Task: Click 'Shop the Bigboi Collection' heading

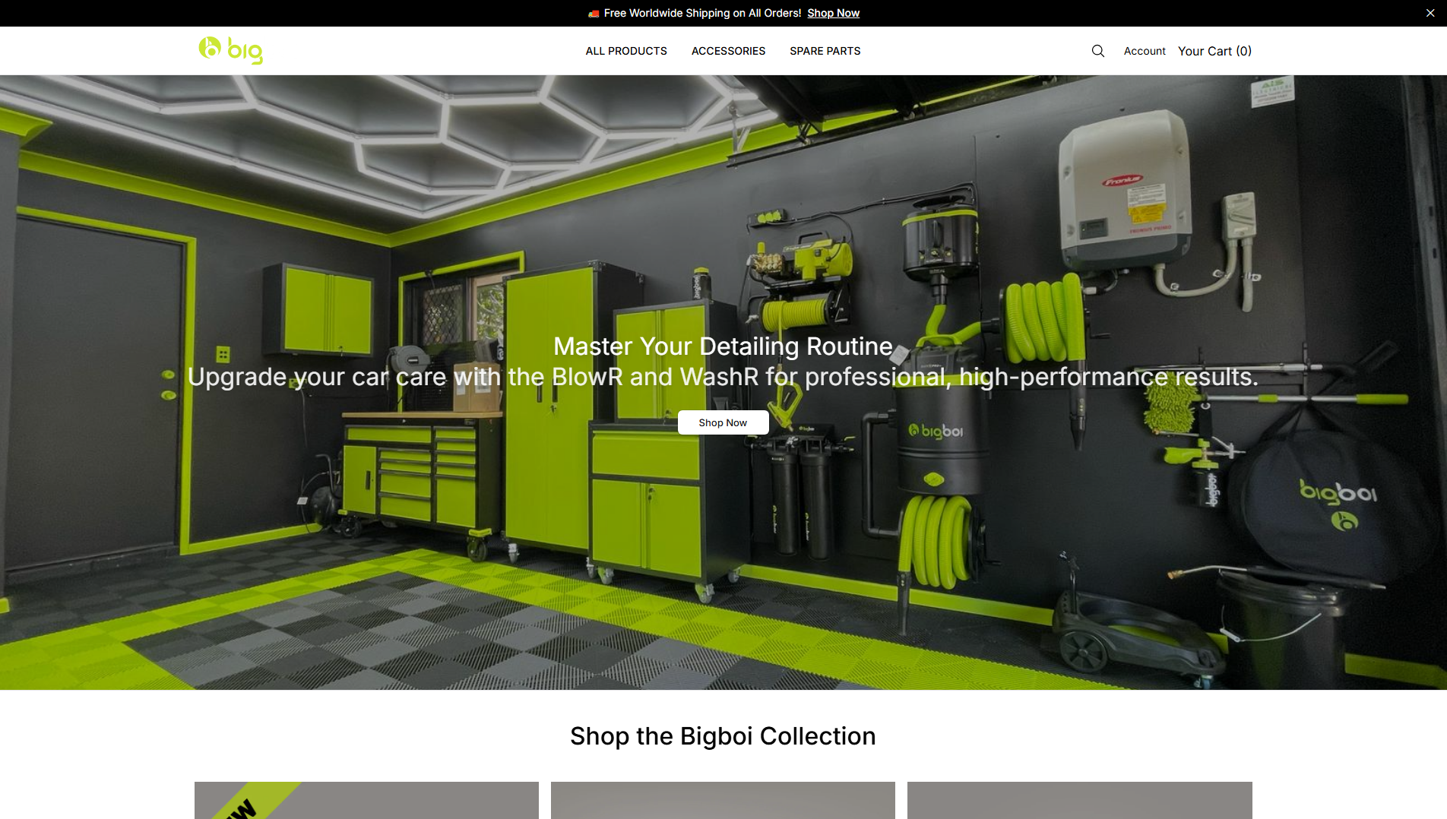Action: point(723,736)
